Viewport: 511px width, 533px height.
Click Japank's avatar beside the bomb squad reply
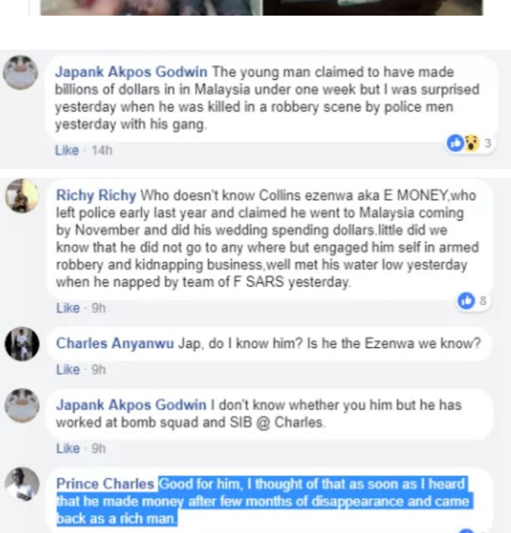pos(22,406)
